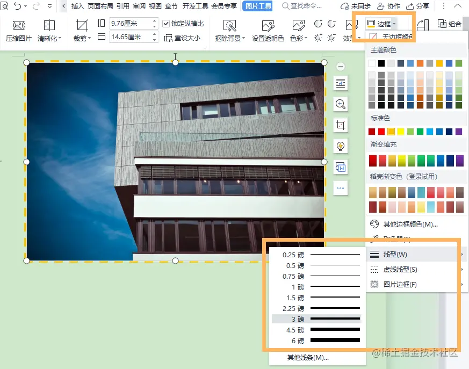Screen dimensions: 469x369
Task: Click the search command (查找命令) box
Action: click(302, 6)
